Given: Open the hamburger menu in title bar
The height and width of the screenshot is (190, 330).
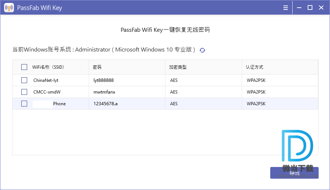Looking at the screenshot, I should (286, 8).
